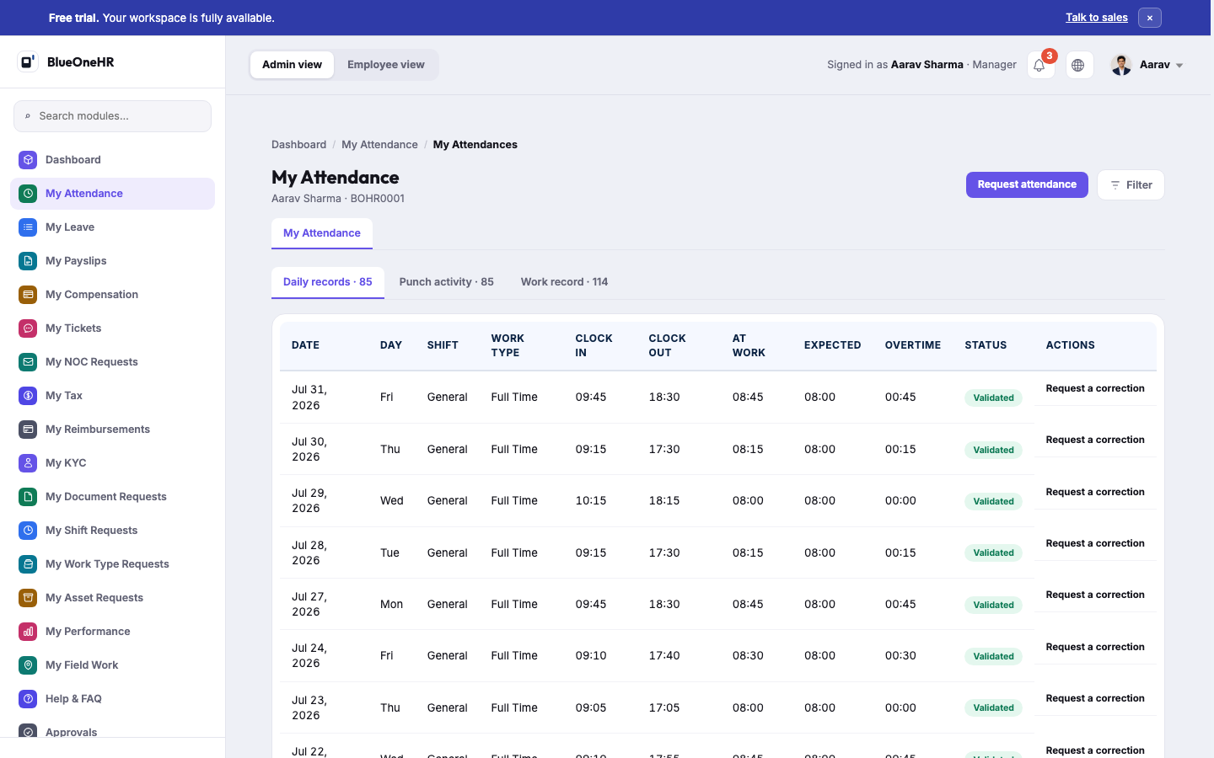The height and width of the screenshot is (758, 1214).
Task: Click the My NOC Requests envelope icon
Action: click(28, 362)
